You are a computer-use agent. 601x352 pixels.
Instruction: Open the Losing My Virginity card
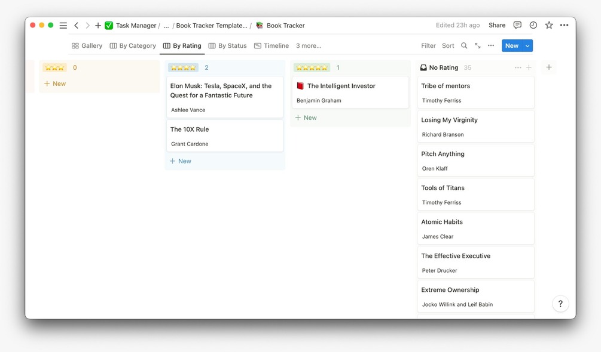click(475, 126)
